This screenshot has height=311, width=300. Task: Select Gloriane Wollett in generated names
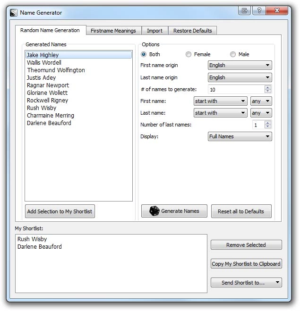point(78,93)
